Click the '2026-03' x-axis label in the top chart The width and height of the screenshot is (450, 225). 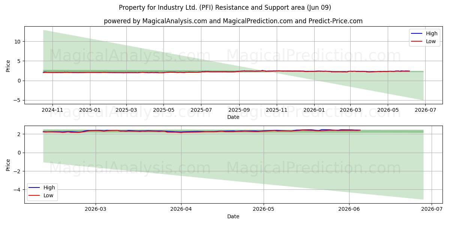[350, 110]
